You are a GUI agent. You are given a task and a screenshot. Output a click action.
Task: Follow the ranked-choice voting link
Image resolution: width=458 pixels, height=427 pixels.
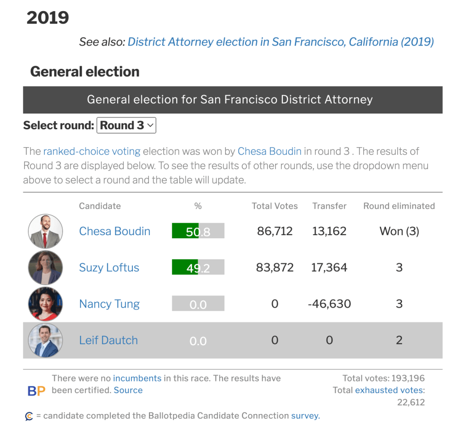[x=92, y=151]
